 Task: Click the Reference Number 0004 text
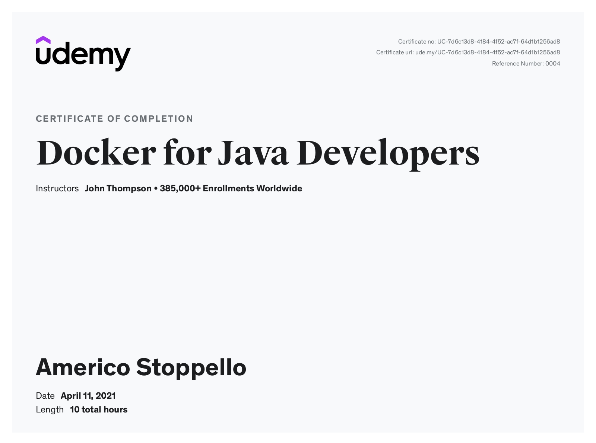coord(526,64)
